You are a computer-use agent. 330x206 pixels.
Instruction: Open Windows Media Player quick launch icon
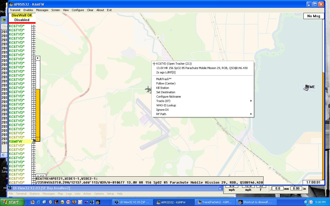(x=51, y=202)
